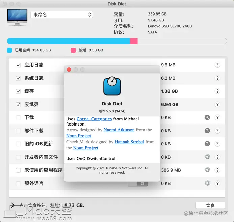Close the About Disk Diet dialog
Image resolution: width=234 pixels, height=222 pixels.
point(69,70)
